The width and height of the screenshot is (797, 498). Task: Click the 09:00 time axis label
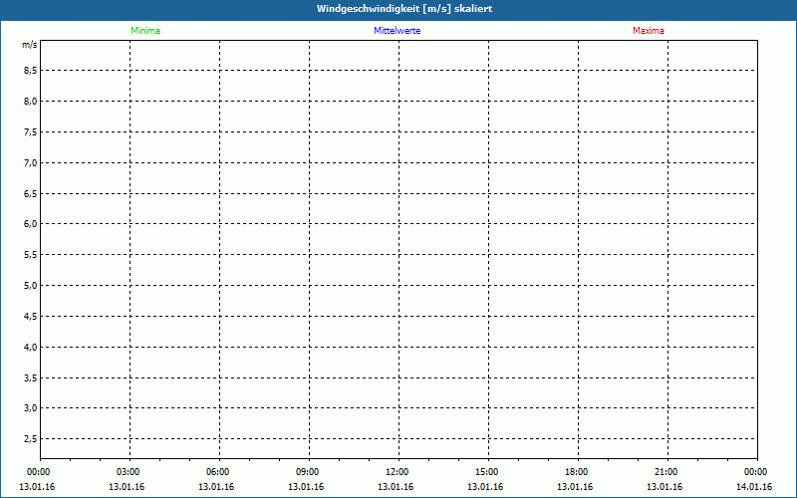[308, 472]
